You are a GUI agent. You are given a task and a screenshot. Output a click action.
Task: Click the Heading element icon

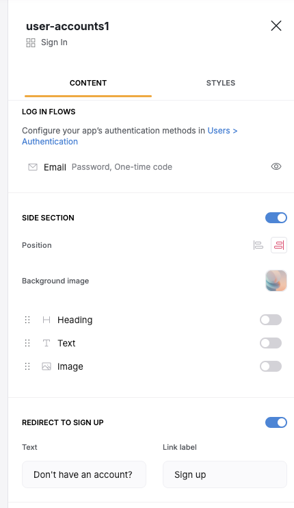click(x=46, y=320)
